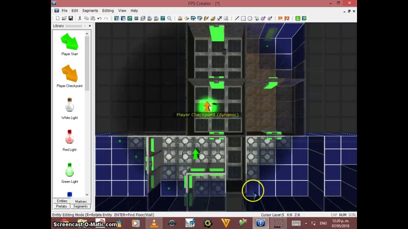Click the zoom-in plus view icon
Image resolution: width=408 pixels, height=229 pixels.
click(117, 18)
